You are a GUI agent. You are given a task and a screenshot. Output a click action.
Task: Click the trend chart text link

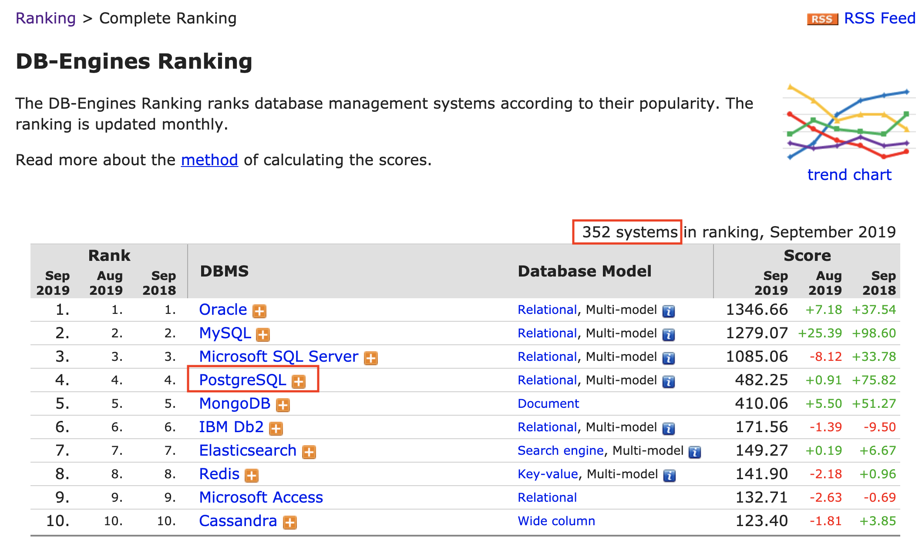(x=849, y=175)
